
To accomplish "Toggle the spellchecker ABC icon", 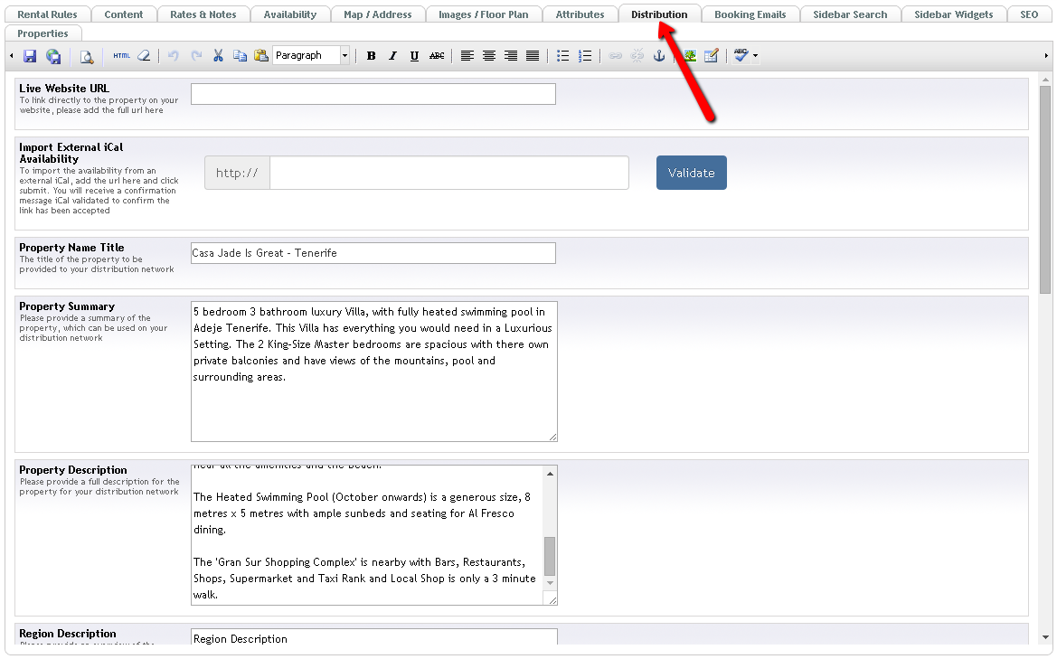I will pyautogui.click(x=741, y=56).
